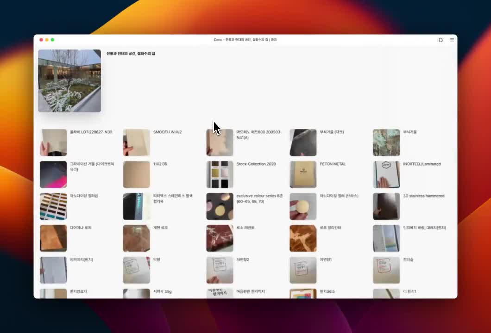
Task: Click the '인의예지(한지)' label
Action: [x=82, y=259]
